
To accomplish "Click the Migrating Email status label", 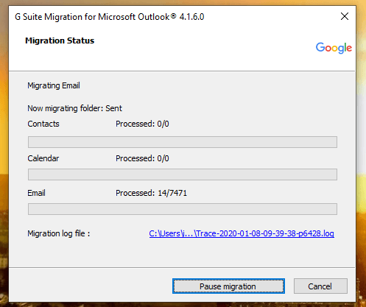I will pos(54,85).
